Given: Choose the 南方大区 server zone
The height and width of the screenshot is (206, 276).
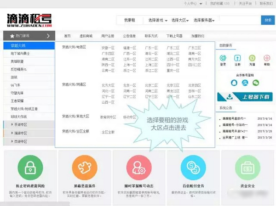Looking at the screenshot, I should [195, 59].
